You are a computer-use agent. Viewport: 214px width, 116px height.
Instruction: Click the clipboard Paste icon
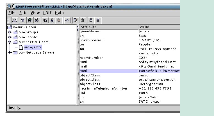click(59, 20)
